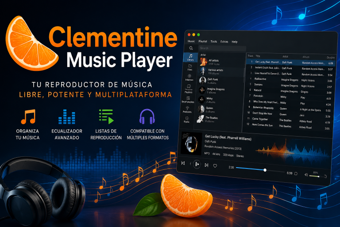Click the rounded square icon beside 6:09
The image size is (340, 227).
[x=296, y=173]
